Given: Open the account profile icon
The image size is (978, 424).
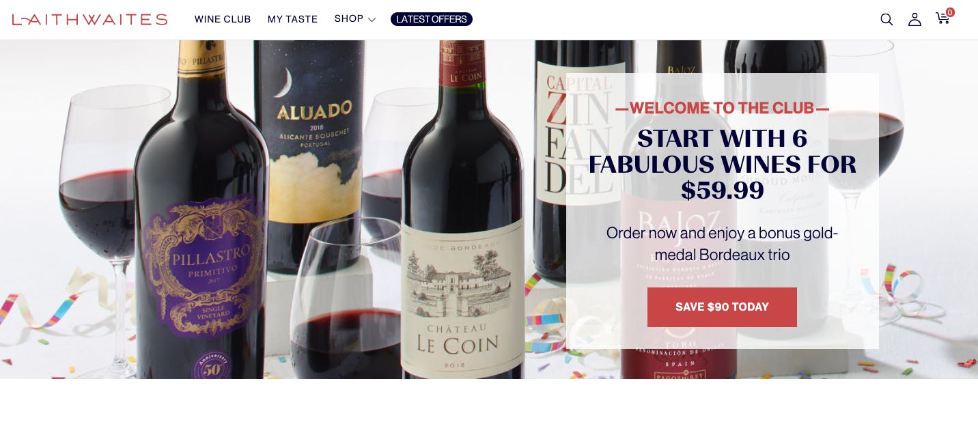Looking at the screenshot, I should tap(914, 20).
